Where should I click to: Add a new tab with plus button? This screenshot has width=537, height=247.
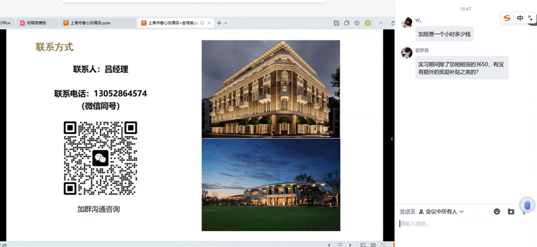[219, 23]
